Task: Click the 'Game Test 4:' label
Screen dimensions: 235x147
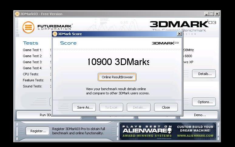Action: coord(32,68)
